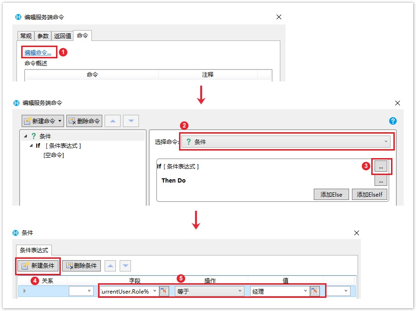Click the blue help question mark icon

tap(393, 121)
